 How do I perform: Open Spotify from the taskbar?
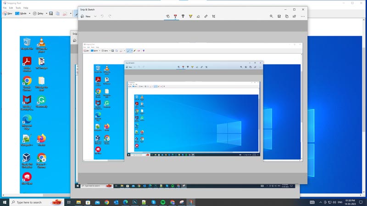[x=163, y=202]
